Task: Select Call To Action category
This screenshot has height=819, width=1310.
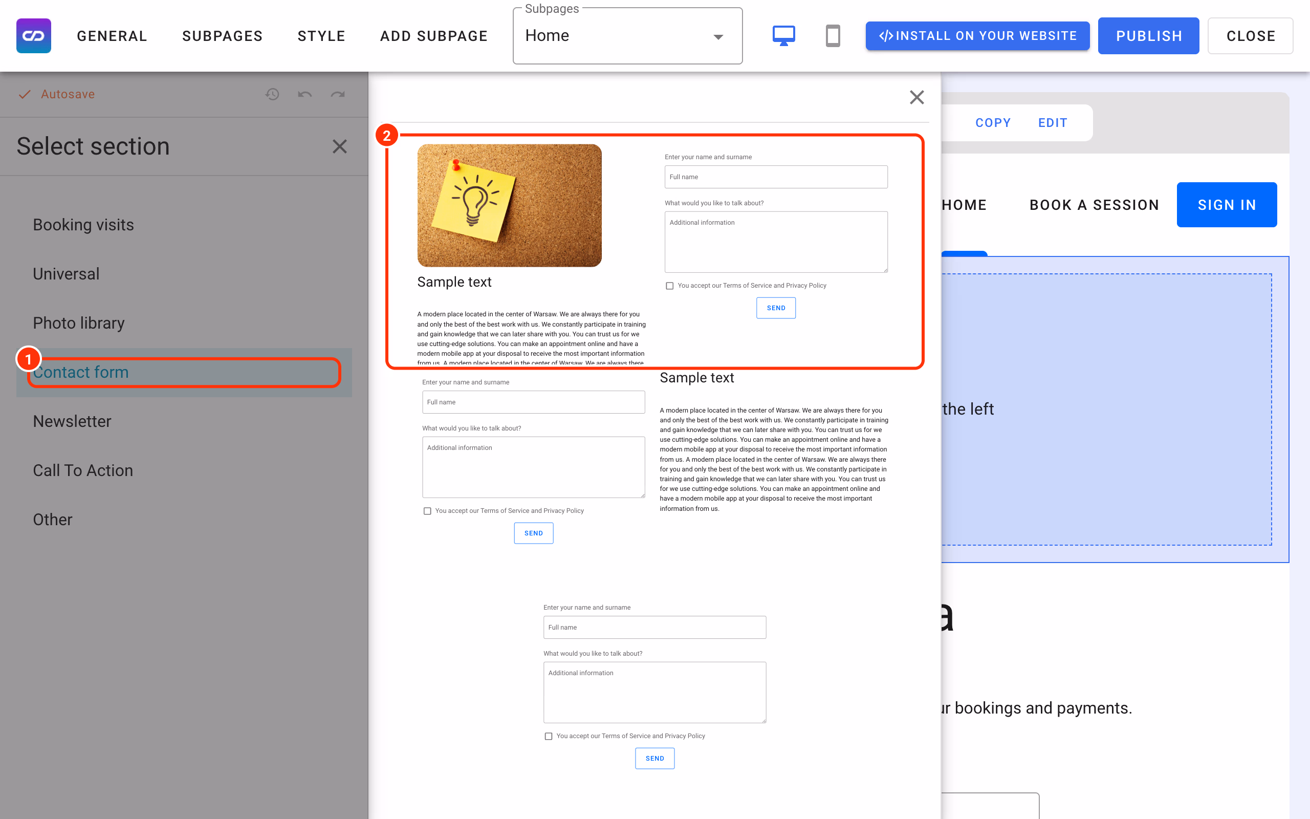Action: 184,471
